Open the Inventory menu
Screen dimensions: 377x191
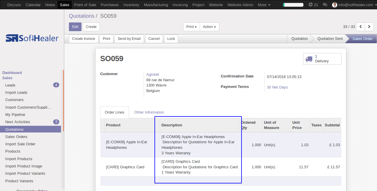click(131, 5)
